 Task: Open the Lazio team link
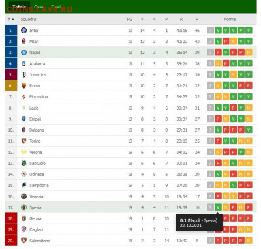coord(34,108)
